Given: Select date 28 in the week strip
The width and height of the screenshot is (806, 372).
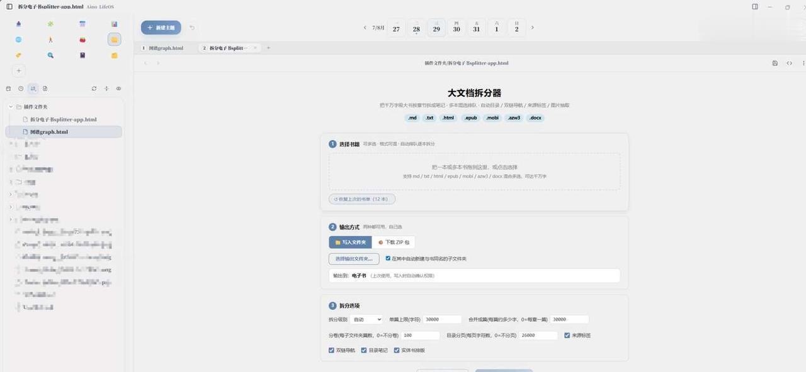Looking at the screenshot, I should (x=416, y=28).
